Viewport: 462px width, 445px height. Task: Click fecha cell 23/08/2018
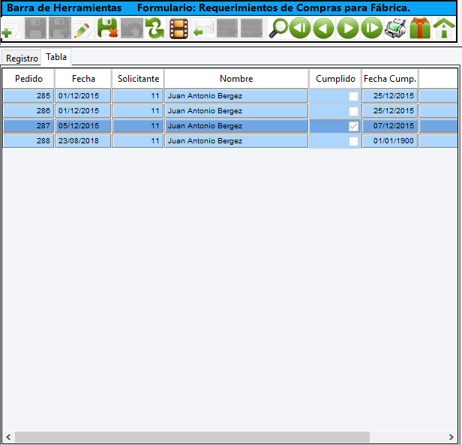[x=82, y=141]
